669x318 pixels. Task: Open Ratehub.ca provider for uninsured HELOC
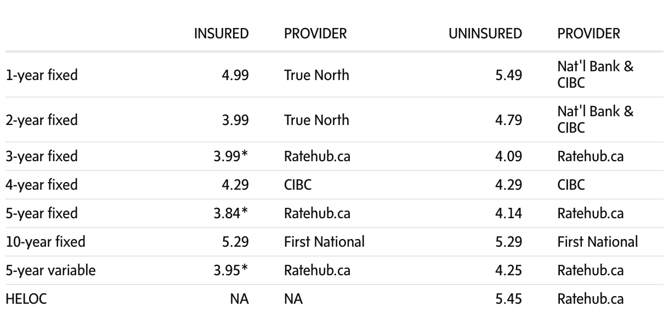pyautogui.click(x=591, y=299)
